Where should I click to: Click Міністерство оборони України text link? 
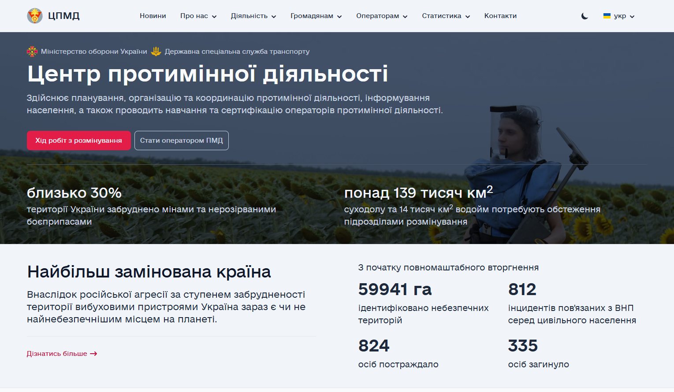point(94,52)
